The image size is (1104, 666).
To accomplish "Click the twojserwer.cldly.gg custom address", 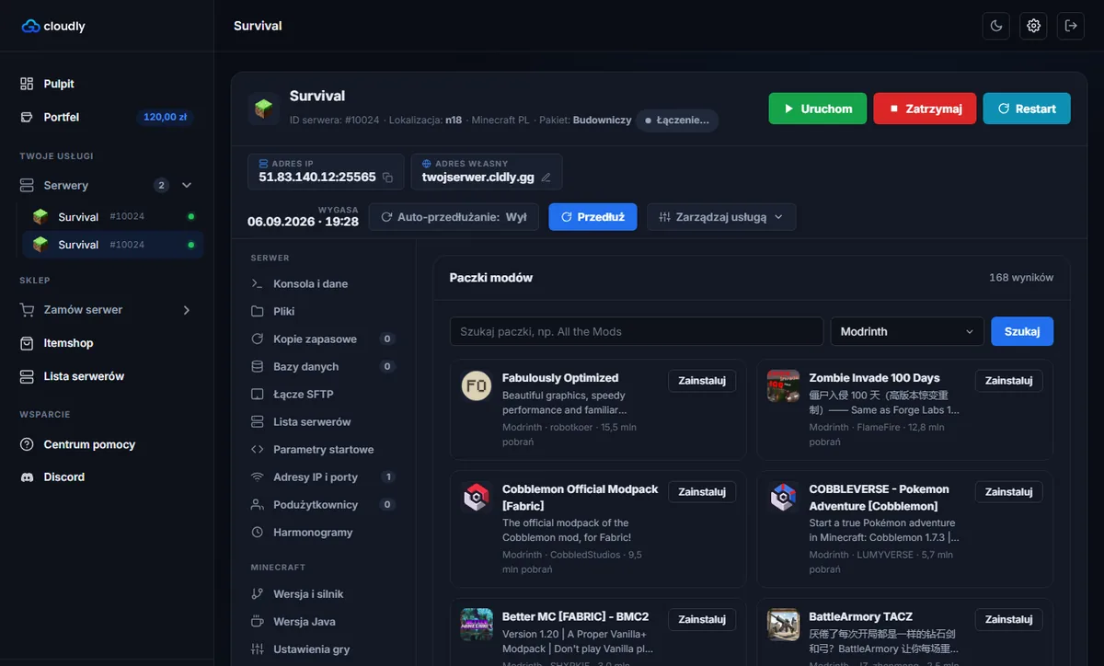I will [x=478, y=177].
